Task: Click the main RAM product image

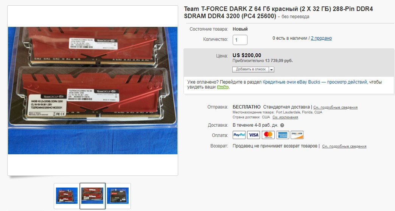Action: [x=93, y=90]
